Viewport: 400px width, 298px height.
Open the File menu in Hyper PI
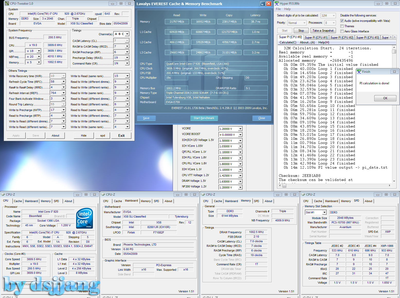(x=278, y=9)
